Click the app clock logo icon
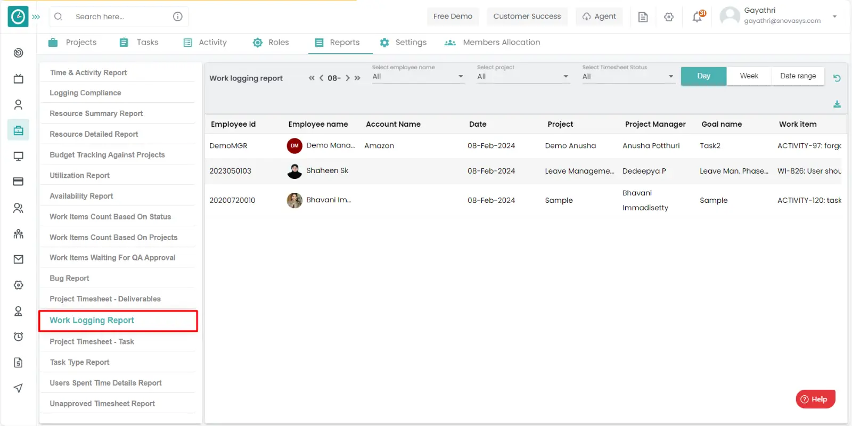Viewport: 852px width, 426px height. [18, 17]
